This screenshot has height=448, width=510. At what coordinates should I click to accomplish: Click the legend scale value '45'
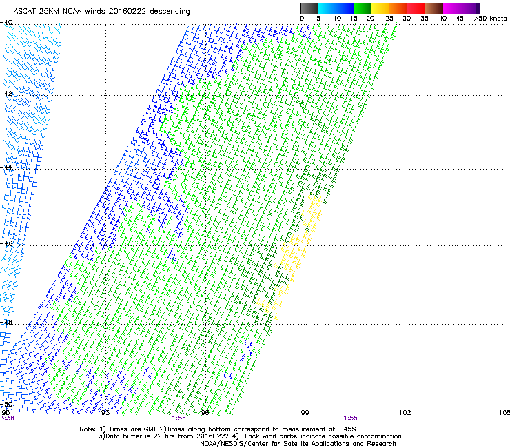[460, 19]
